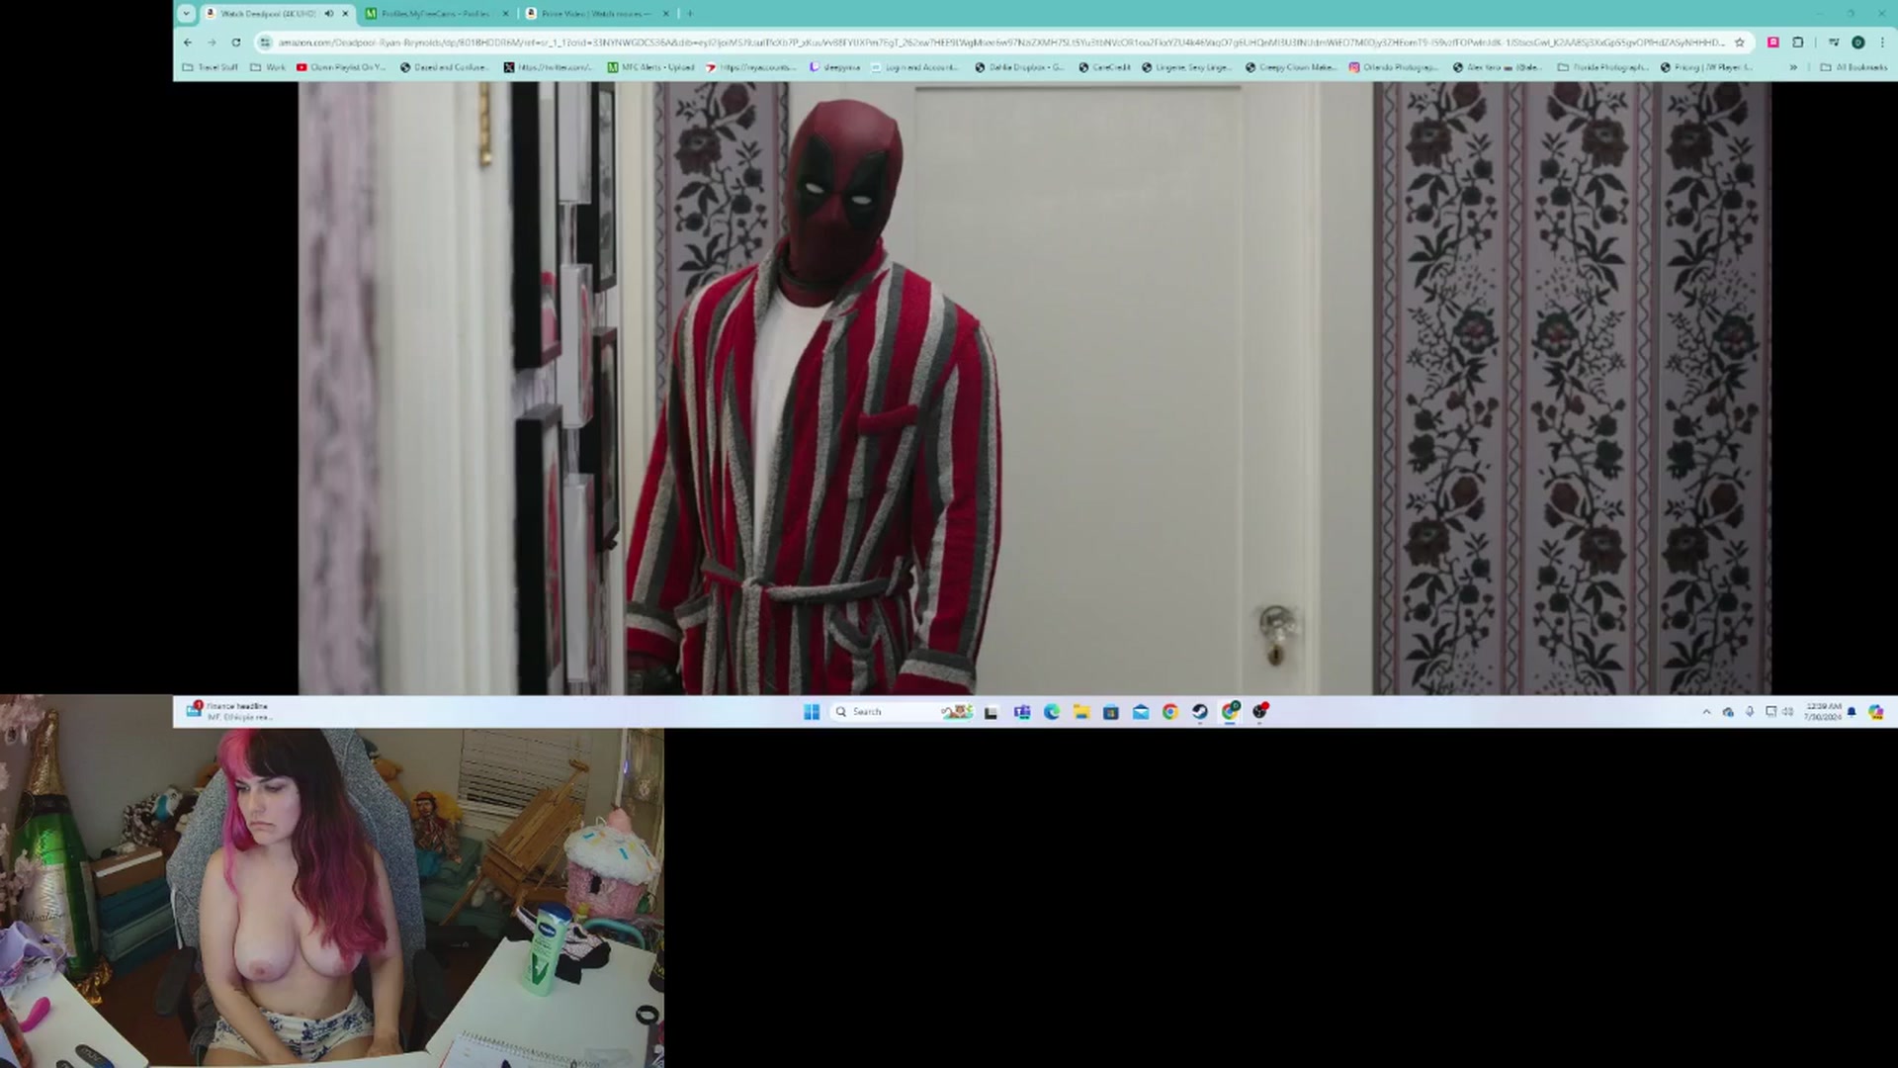Open the pink extension icon in toolbar
Image resolution: width=1898 pixels, height=1068 pixels.
click(x=1773, y=43)
